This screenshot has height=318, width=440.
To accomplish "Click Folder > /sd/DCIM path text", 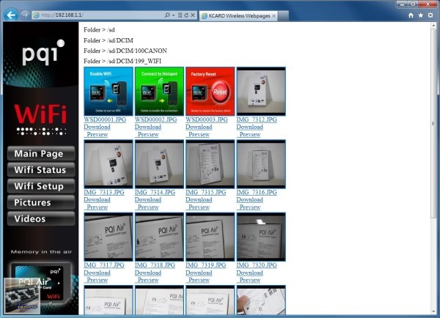I will click(x=109, y=40).
